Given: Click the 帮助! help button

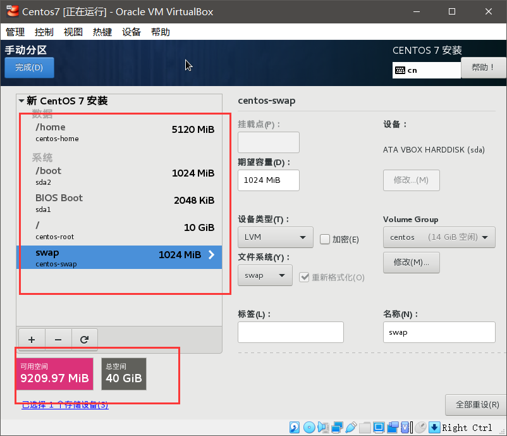Looking at the screenshot, I should point(483,67).
